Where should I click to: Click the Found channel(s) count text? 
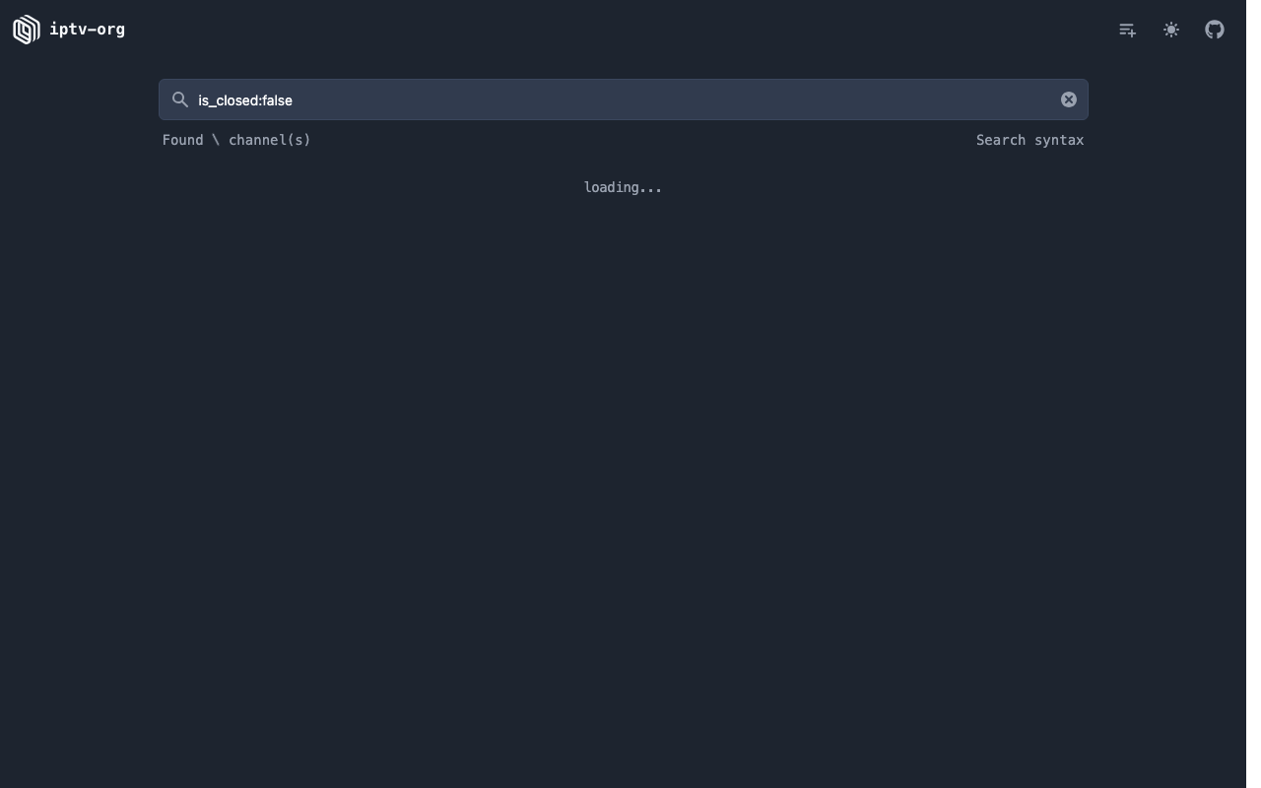coord(236,140)
